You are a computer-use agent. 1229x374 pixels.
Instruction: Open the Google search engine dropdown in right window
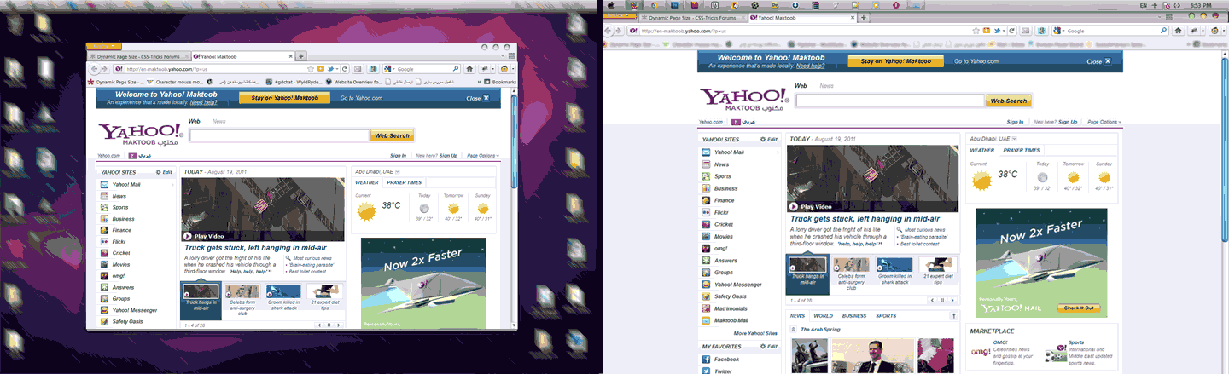tap(1060, 30)
